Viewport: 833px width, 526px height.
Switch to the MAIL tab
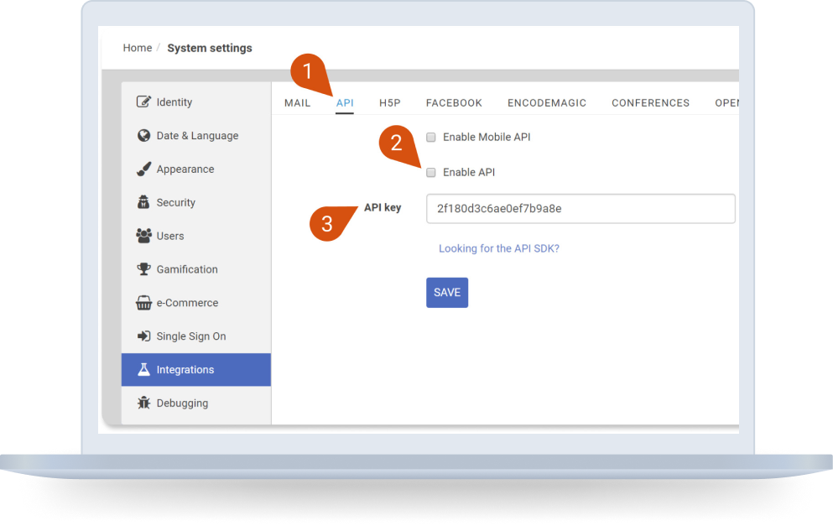(x=297, y=102)
